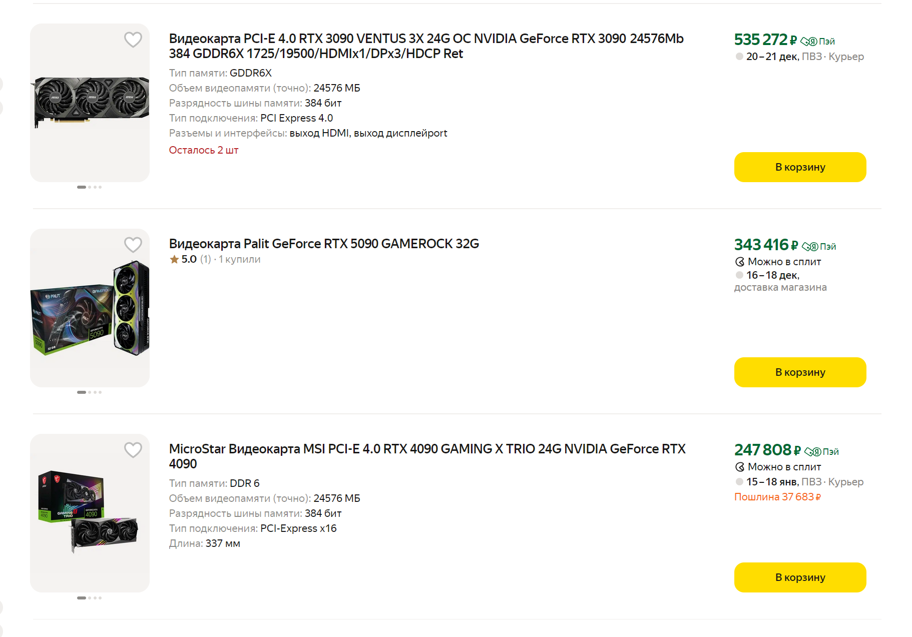Viewport: 912px width, 637px height.
Task: Click the Pay badge icon beside 247 808 ₽
Action: tap(812, 452)
